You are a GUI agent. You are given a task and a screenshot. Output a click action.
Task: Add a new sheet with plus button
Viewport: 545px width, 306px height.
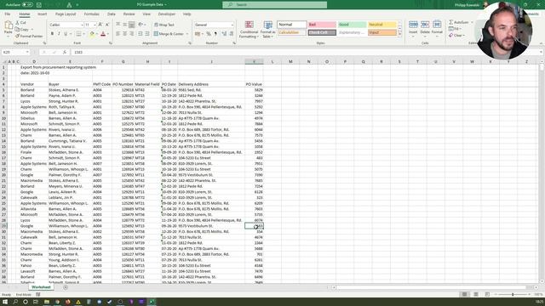66,287
